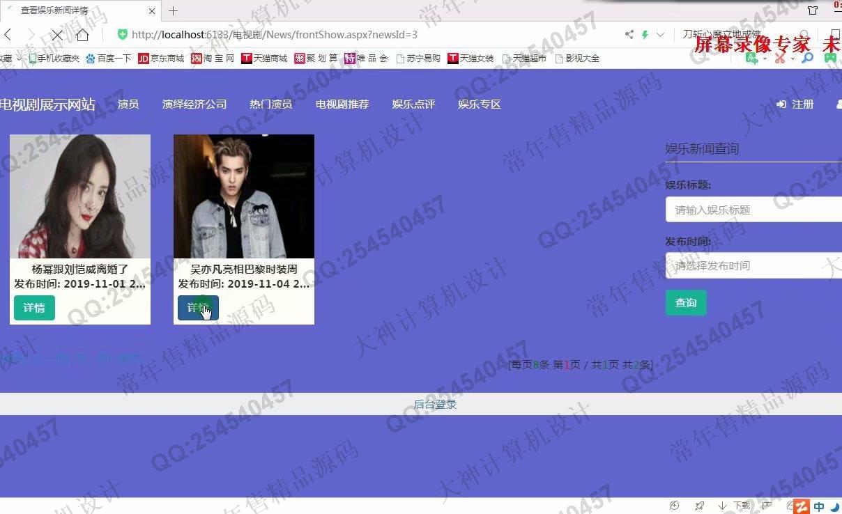The image size is (842, 514).
Task: Click the green 查询 search button
Action: pyautogui.click(x=686, y=303)
